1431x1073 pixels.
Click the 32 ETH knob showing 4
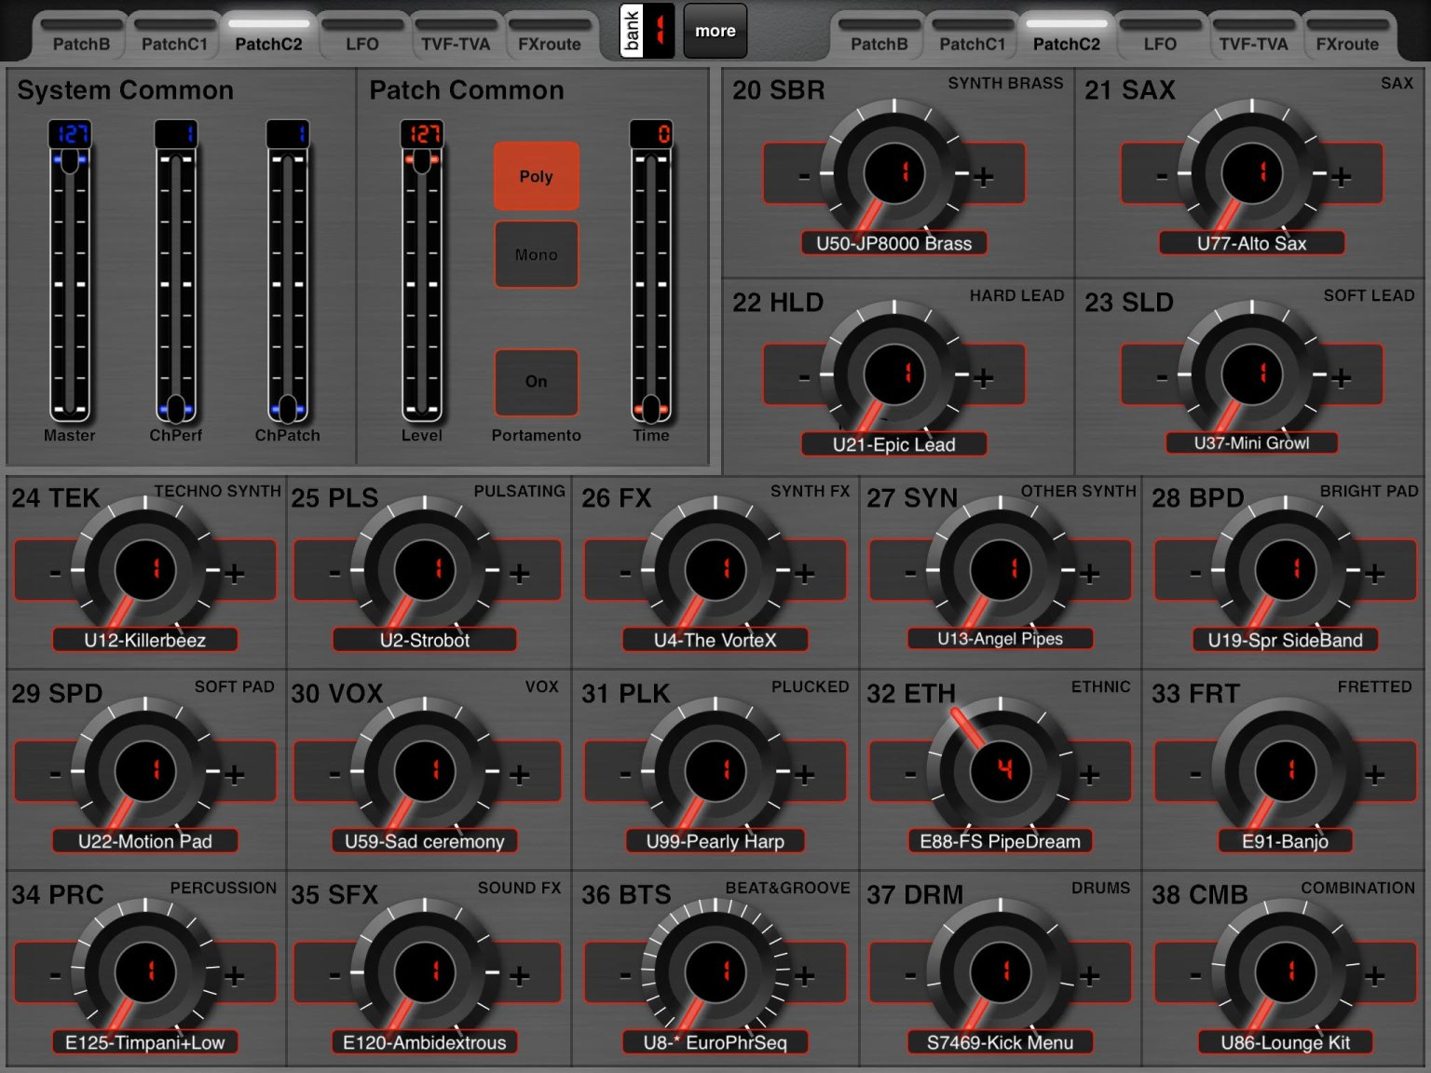1001,769
